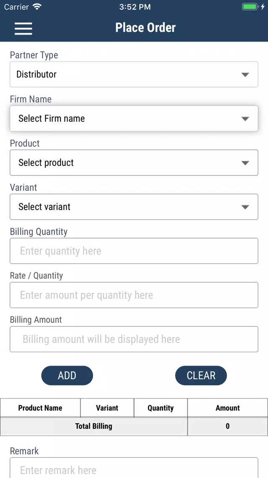
Task: Click the Product dropdown arrow
Action: (245, 163)
